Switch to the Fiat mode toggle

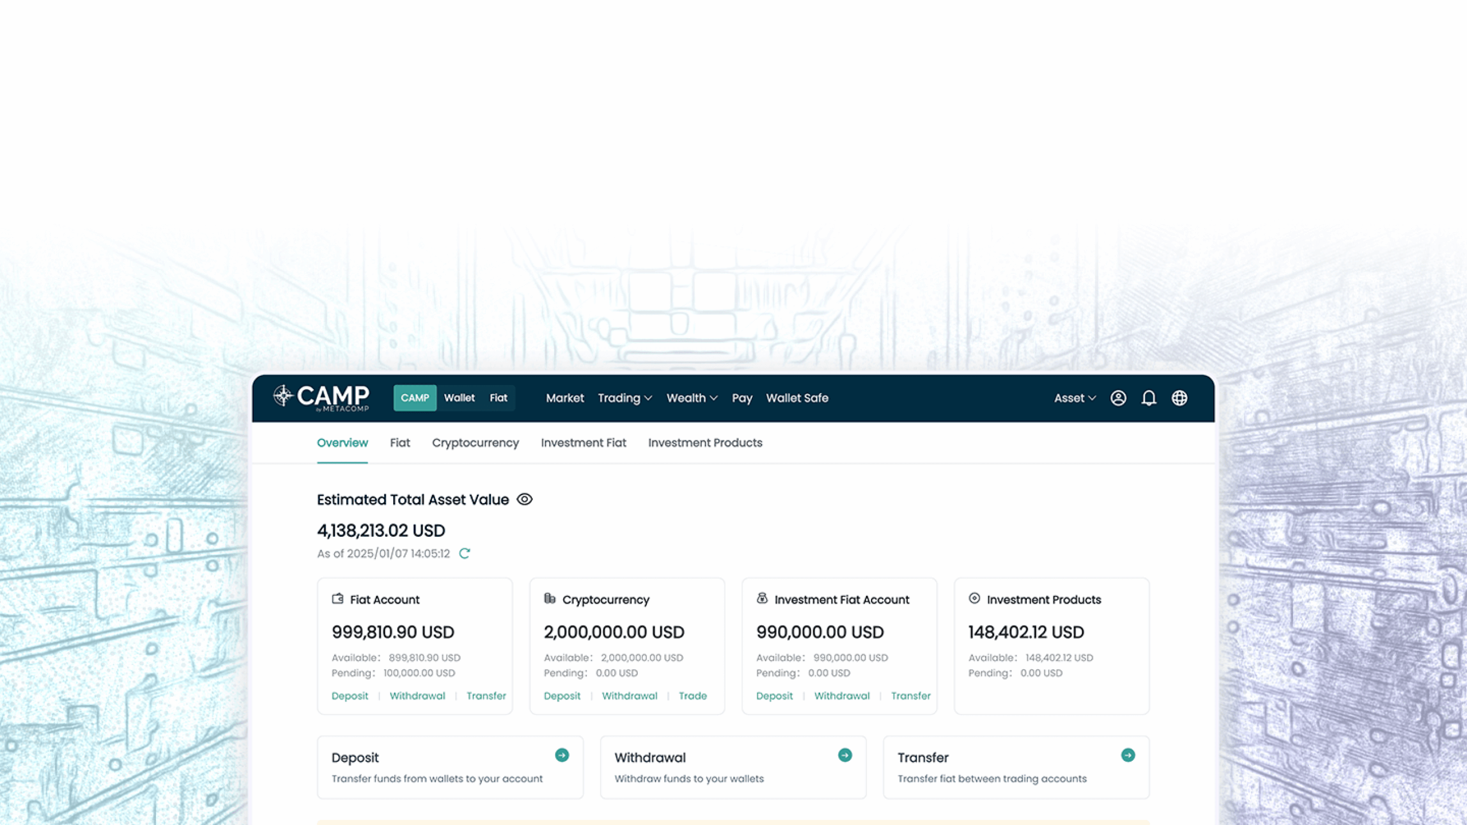click(498, 398)
